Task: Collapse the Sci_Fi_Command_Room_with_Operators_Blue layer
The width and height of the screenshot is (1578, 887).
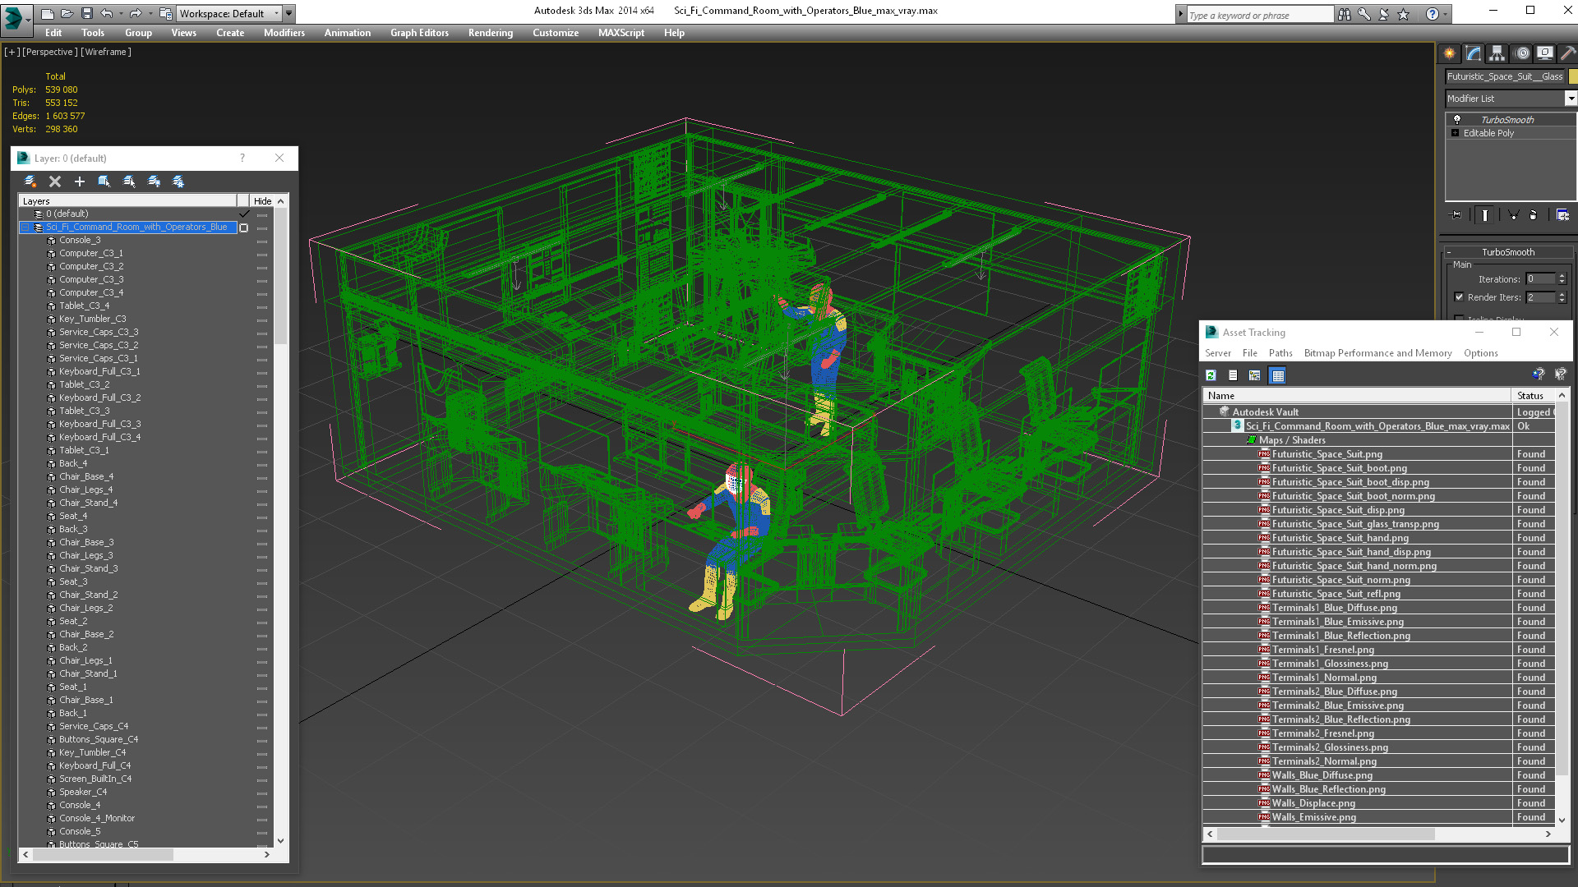Action: [25, 227]
